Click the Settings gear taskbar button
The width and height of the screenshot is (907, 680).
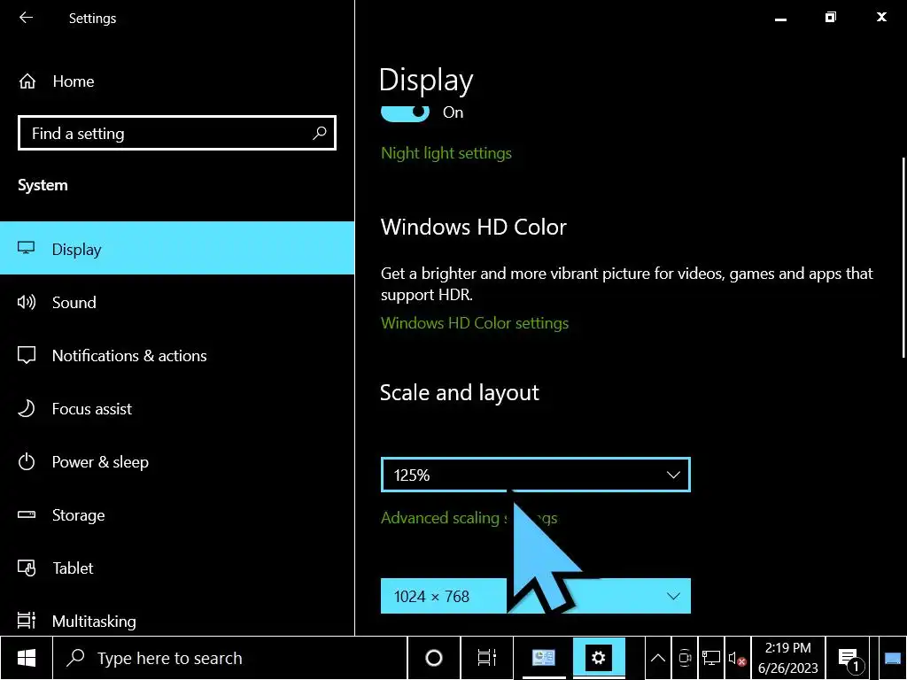point(599,658)
